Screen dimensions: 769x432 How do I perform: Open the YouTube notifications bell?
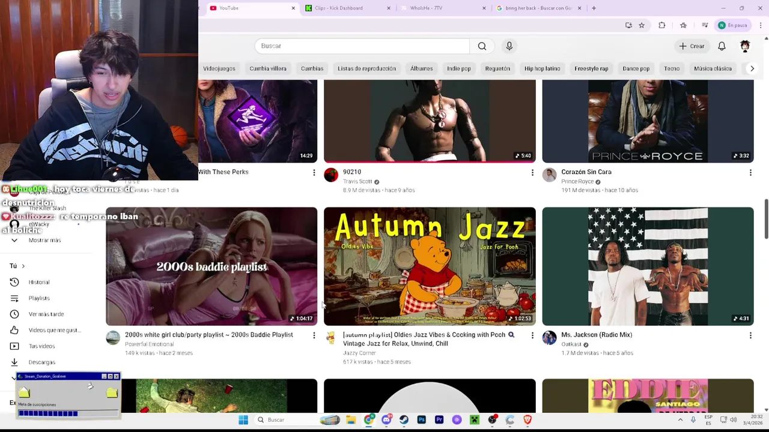click(x=722, y=46)
